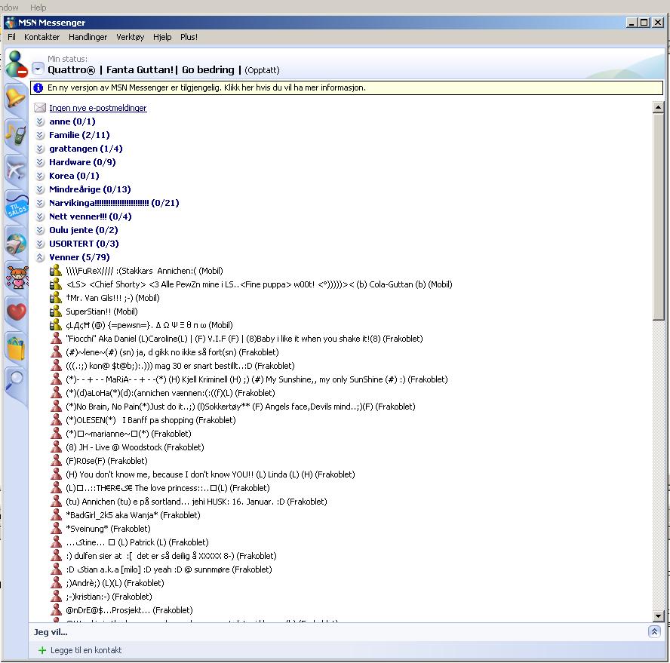Select contact '(((.:;) kon@ $t@b;):.)))'

tap(180, 366)
